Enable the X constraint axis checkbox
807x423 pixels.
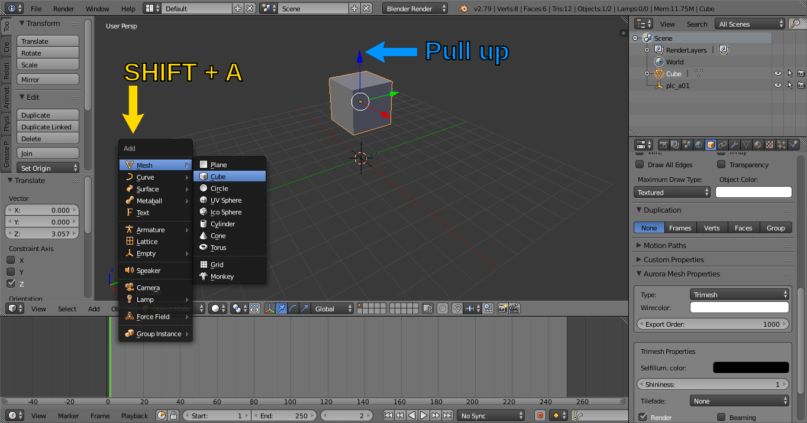point(11,261)
